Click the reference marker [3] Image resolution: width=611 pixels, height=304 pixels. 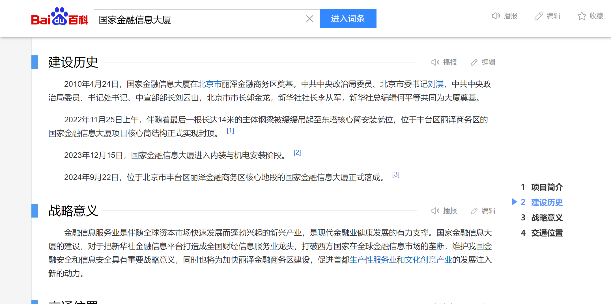[x=396, y=175]
